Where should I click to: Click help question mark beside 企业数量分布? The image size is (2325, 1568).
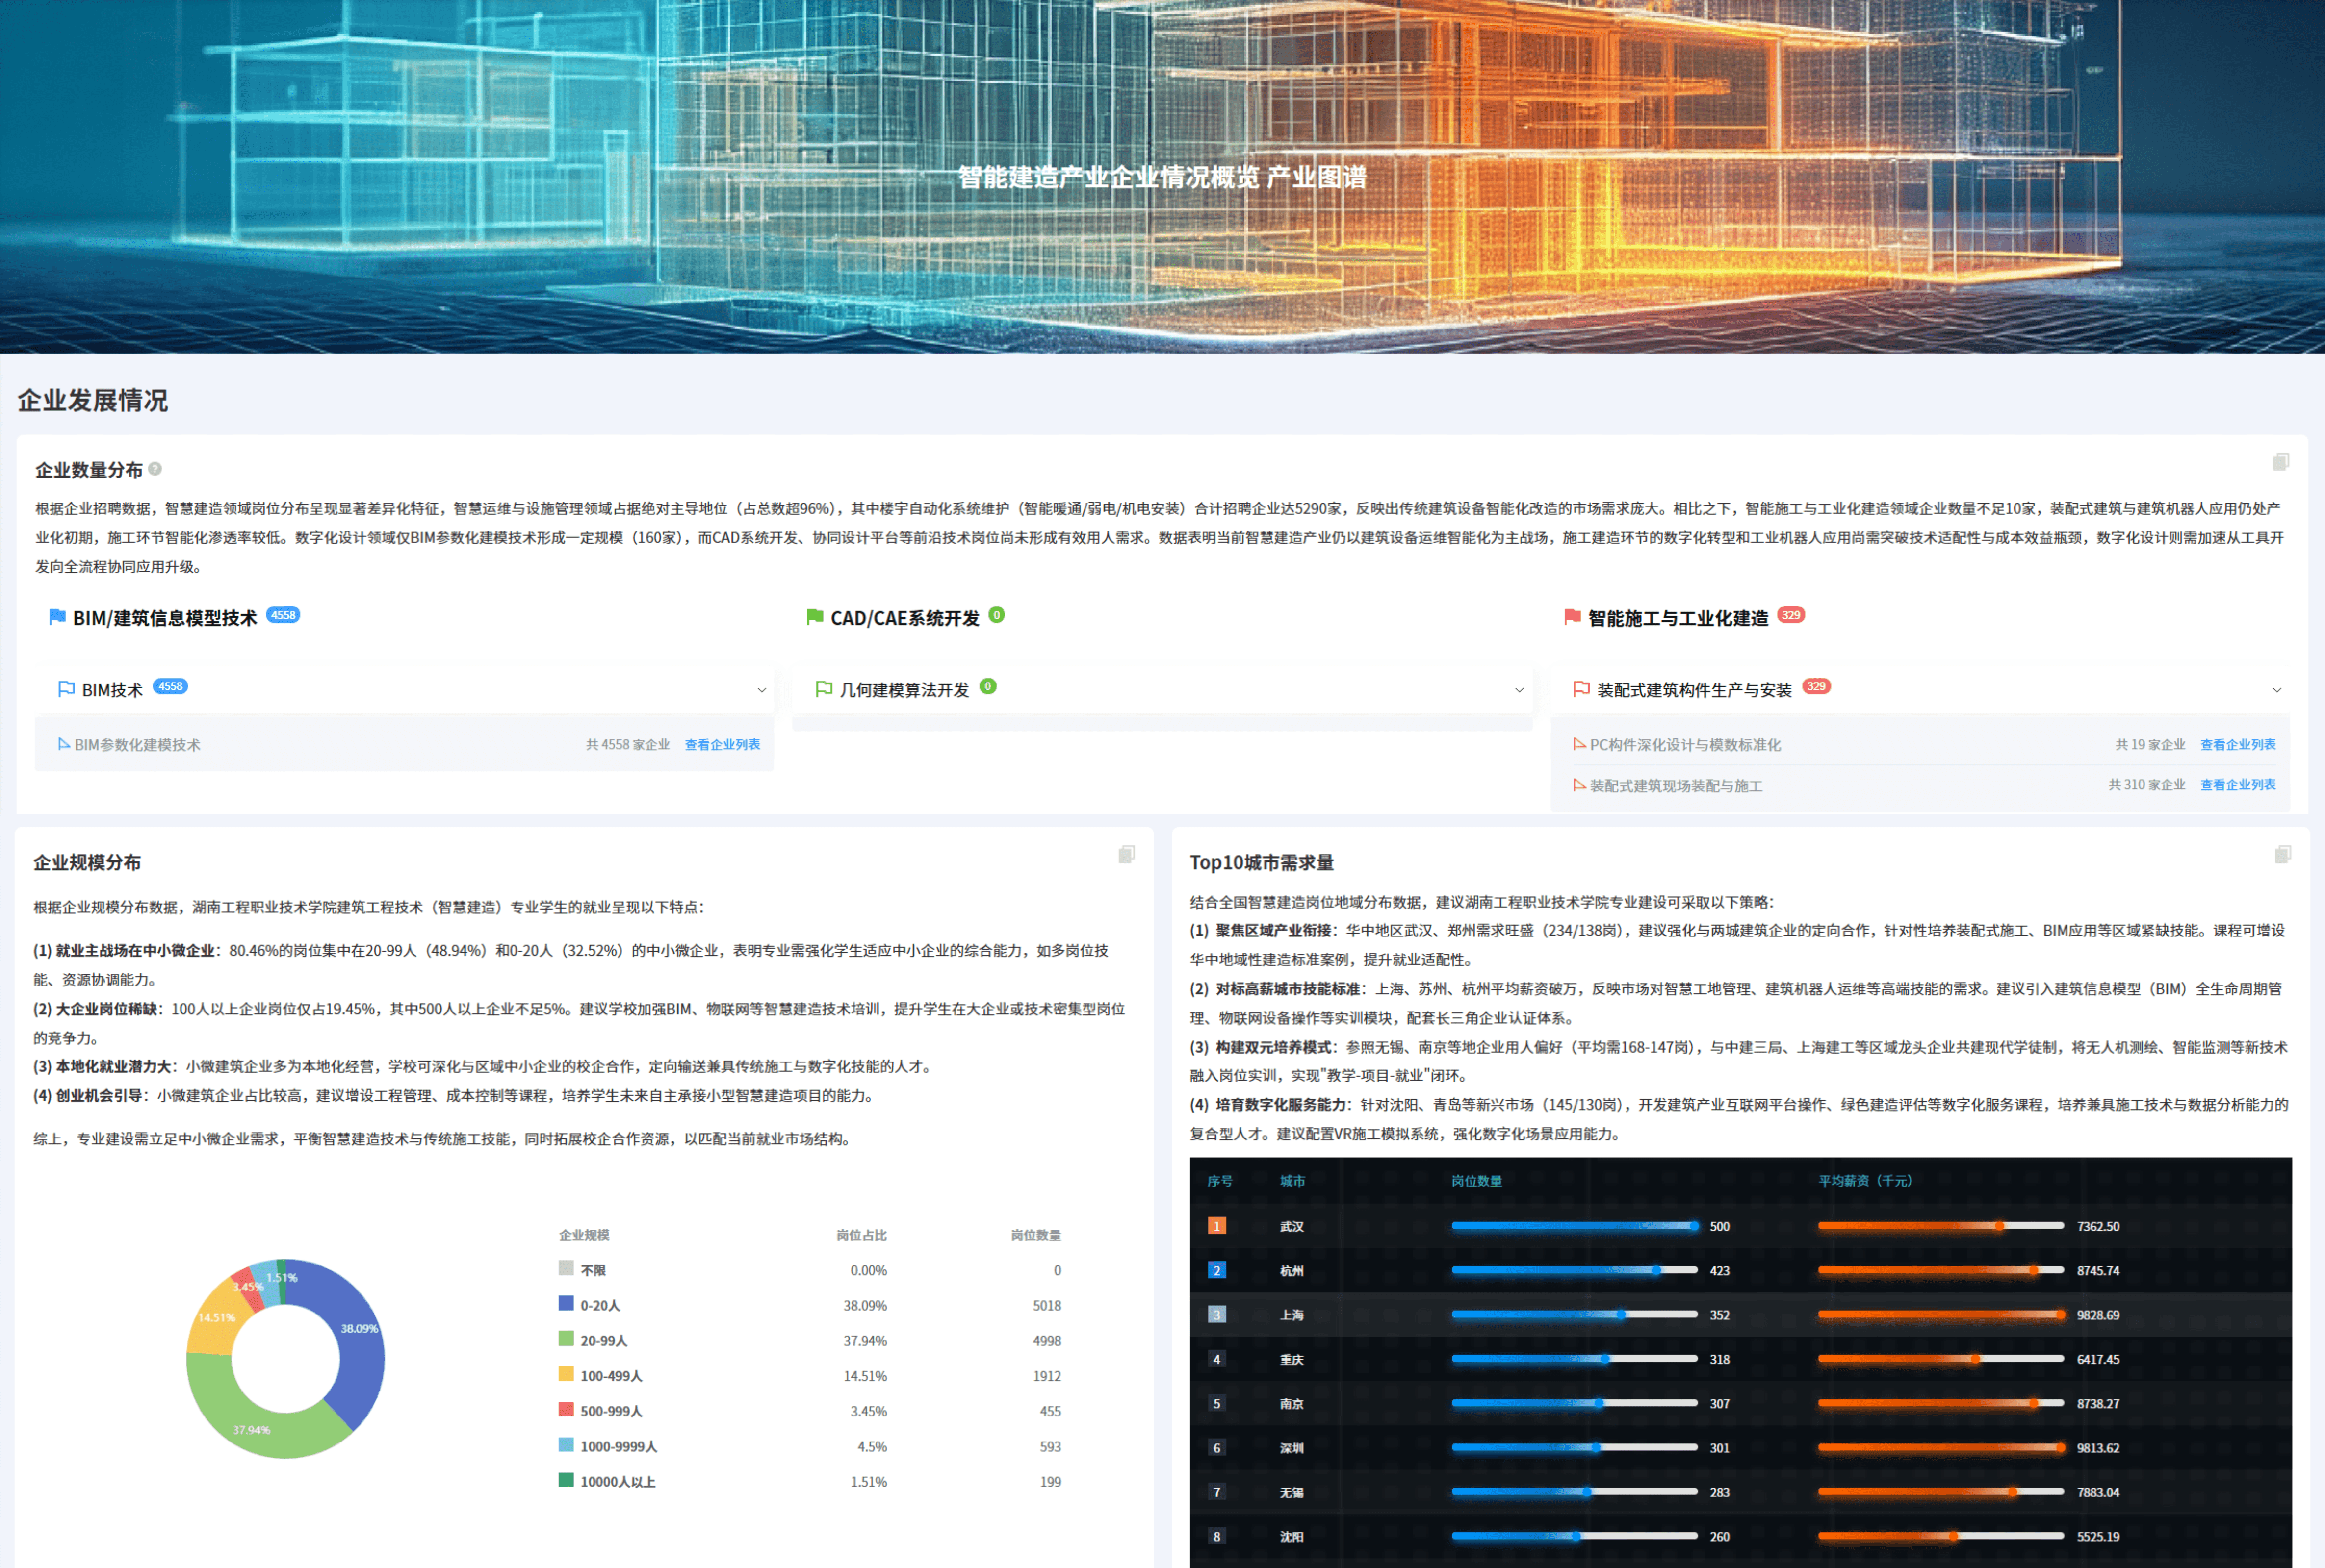tap(155, 469)
